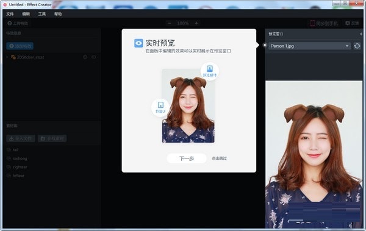Toggle visibility eye on 2DSticker row
The image size is (366, 231).
[x=93, y=57]
